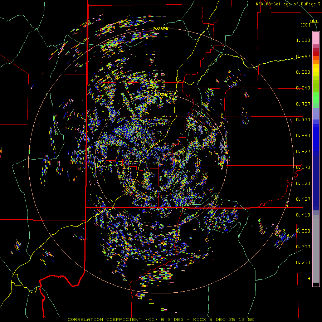Click the [CC] unit label

[306, 25]
